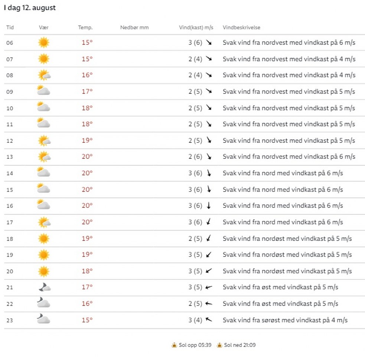Click the Tid column header
The image size is (365, 357).
10,28
